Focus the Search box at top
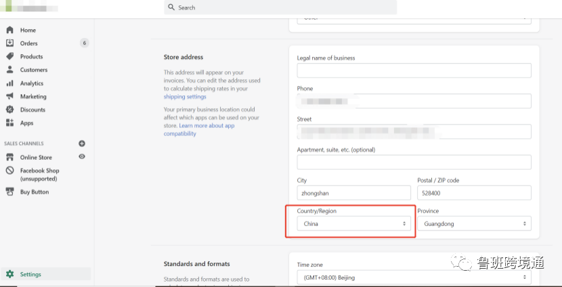 (x=284, y=7)
